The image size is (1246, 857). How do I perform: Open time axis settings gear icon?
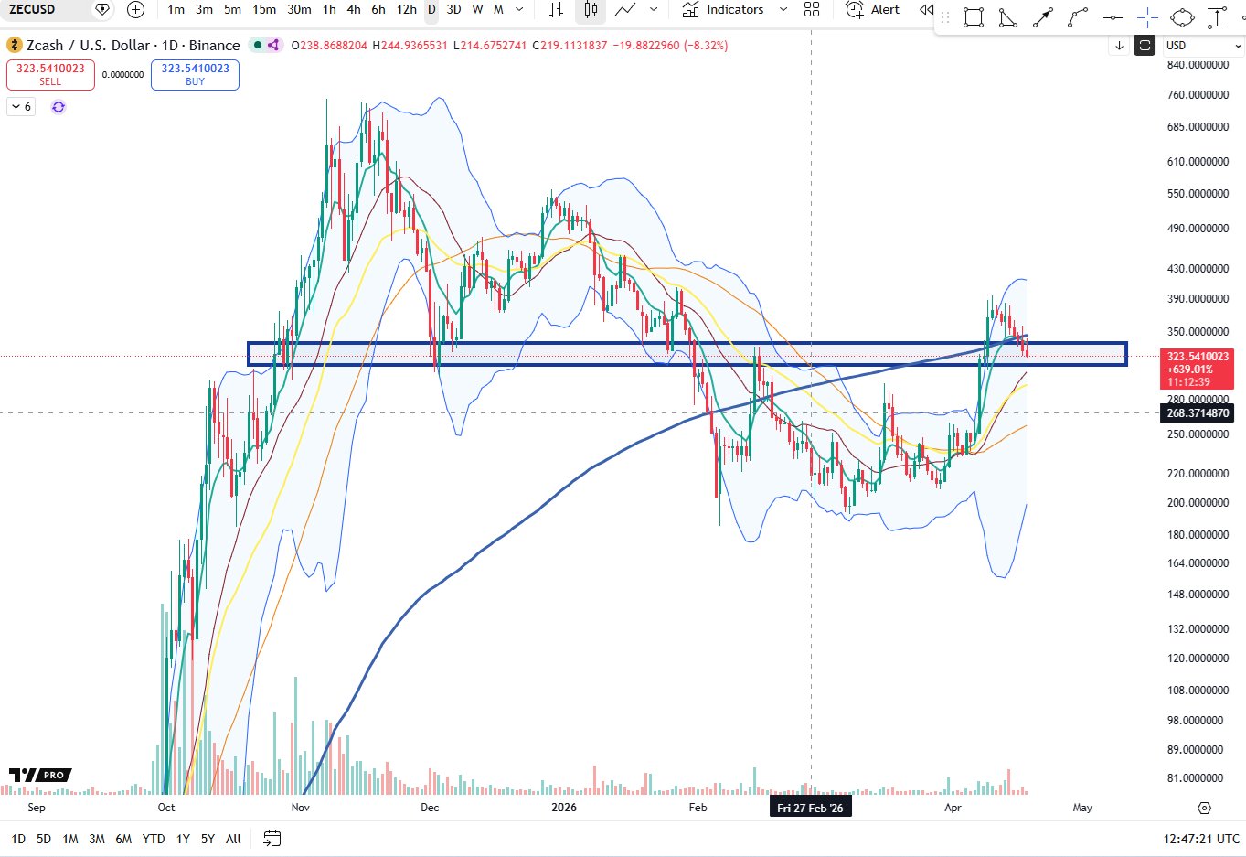1204,808
